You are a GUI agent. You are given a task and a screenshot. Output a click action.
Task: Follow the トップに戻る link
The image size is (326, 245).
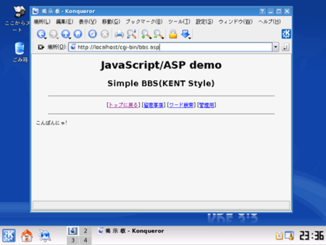pyautogui.click(x=123, y=105)
